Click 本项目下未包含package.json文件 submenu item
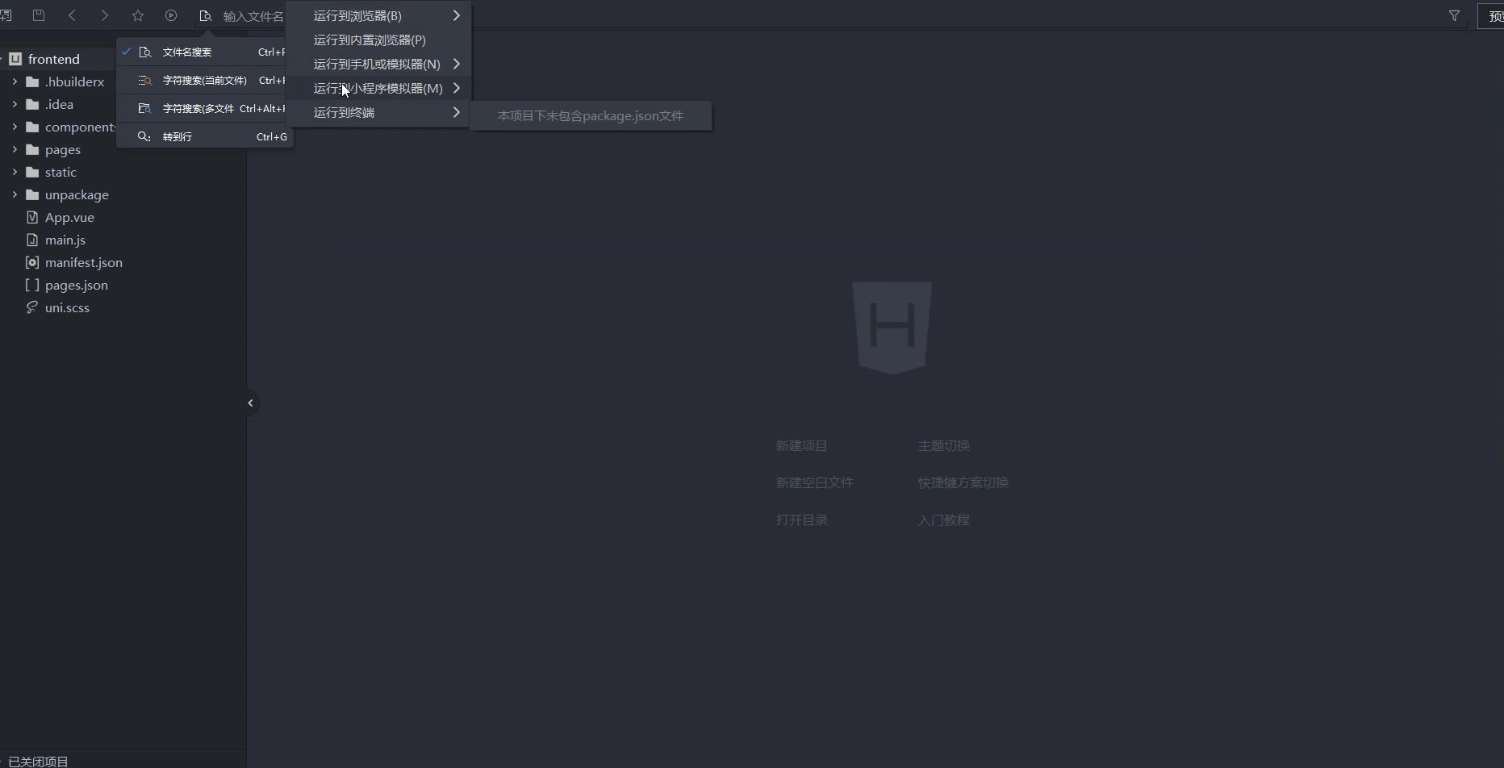 coord(591,115)
